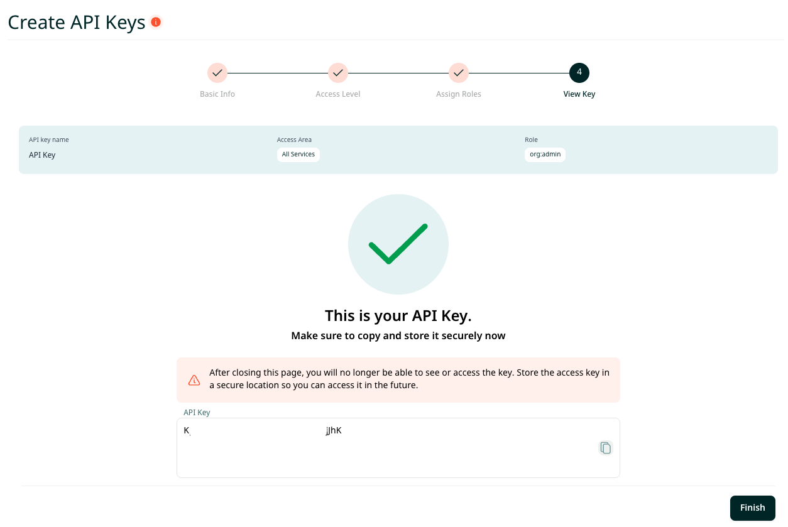Click the All Services access area chip

[298, 155]
